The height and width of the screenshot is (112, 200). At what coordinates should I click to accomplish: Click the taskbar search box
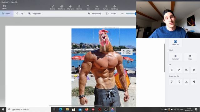pos(28,109)
